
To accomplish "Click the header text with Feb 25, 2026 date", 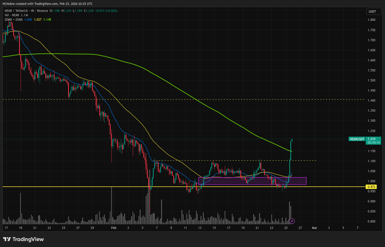I will 47,4.
